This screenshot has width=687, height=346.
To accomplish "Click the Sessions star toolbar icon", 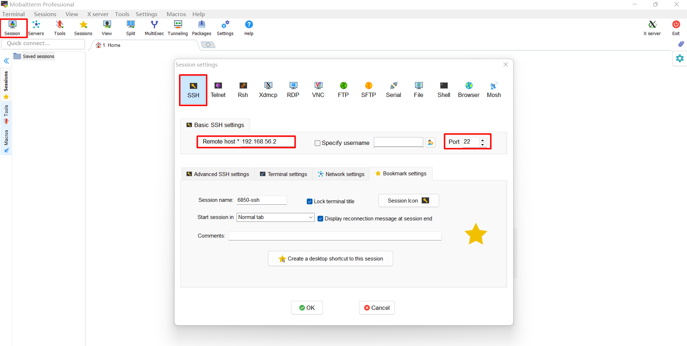I will (83, 28).
